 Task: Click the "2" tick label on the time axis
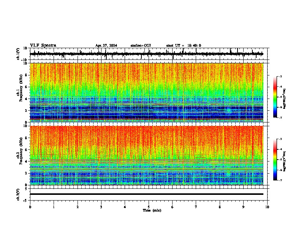click(x=78, y=207)
